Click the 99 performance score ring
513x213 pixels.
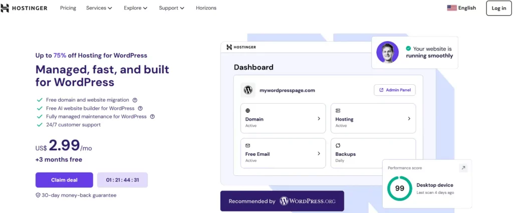pos(399,188)
